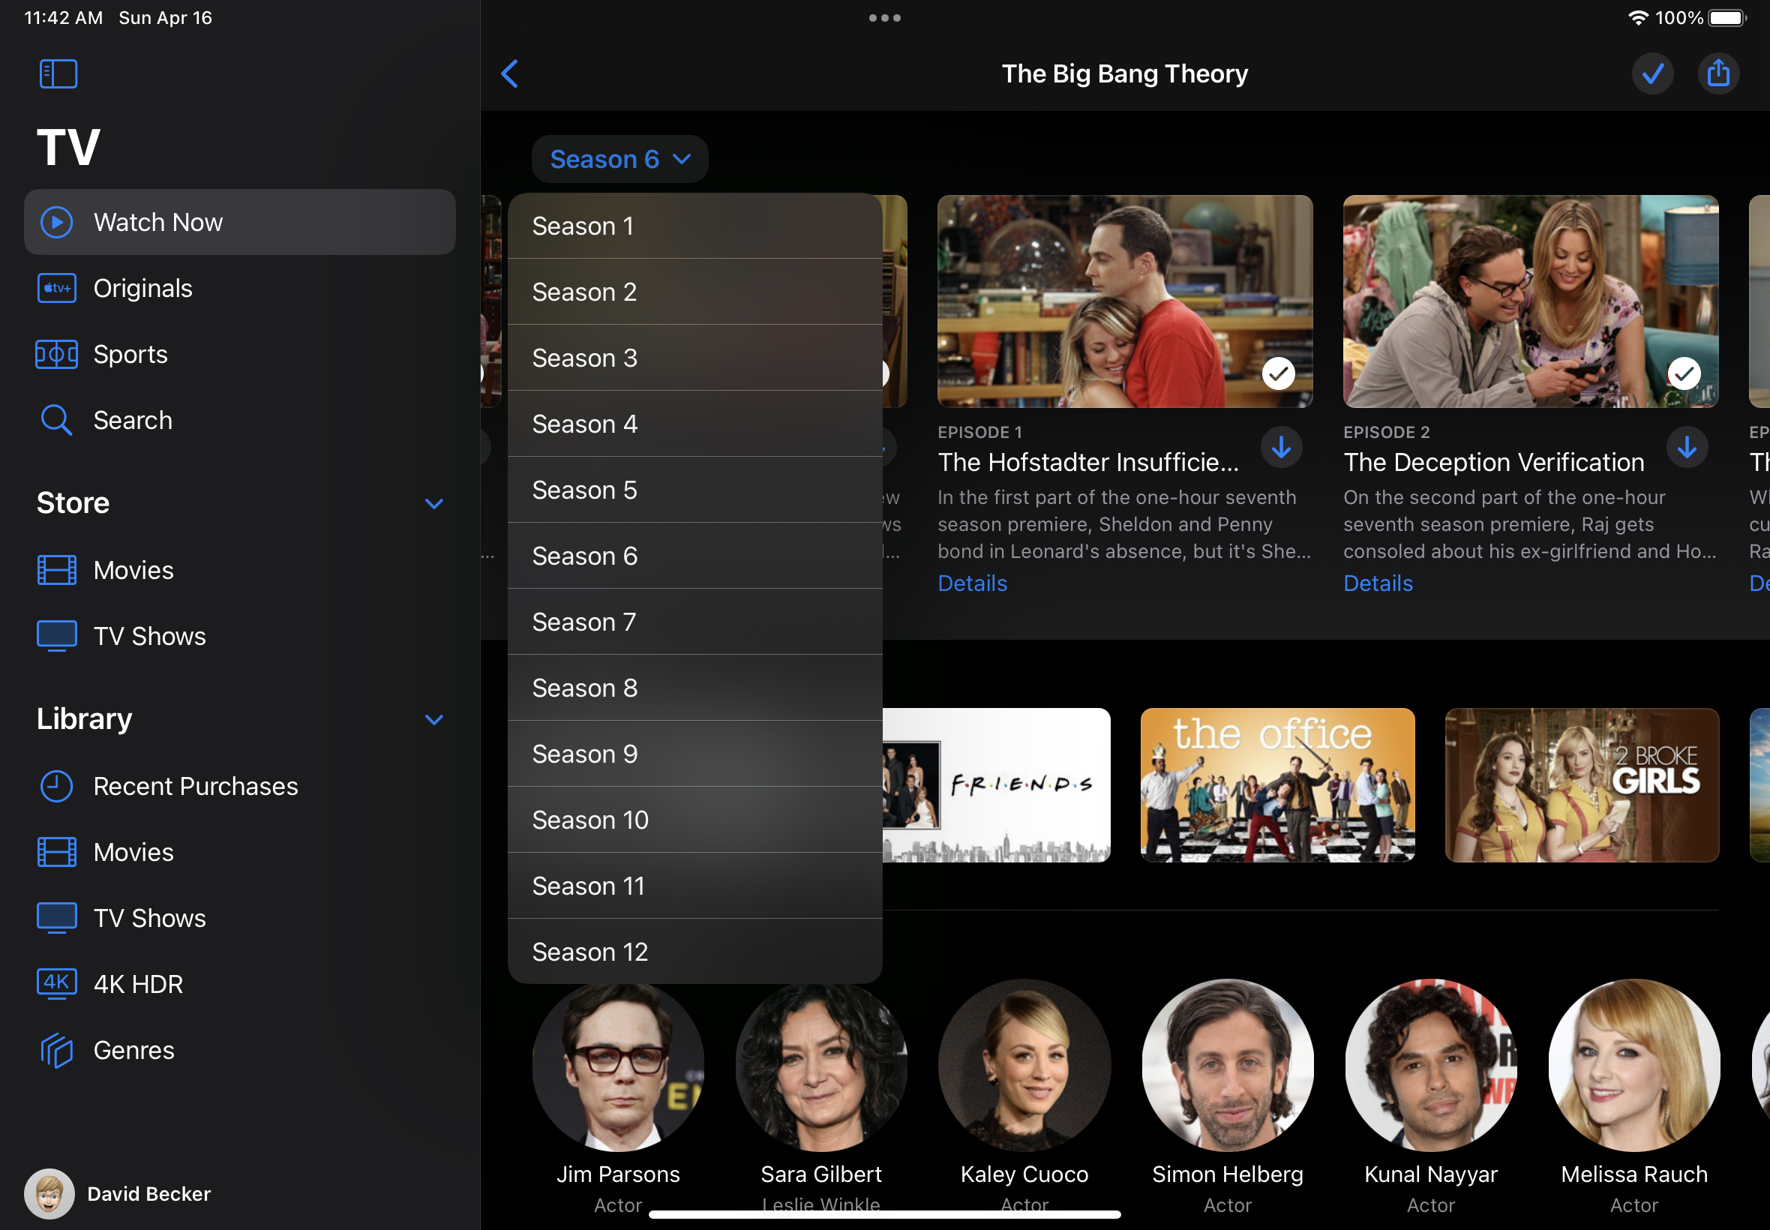Image resolution: width=1770 pixels, height=1230 pixels.
Task: Download The Hofstadter Insufficiency episode
Action: click(x=1282, y=448)
